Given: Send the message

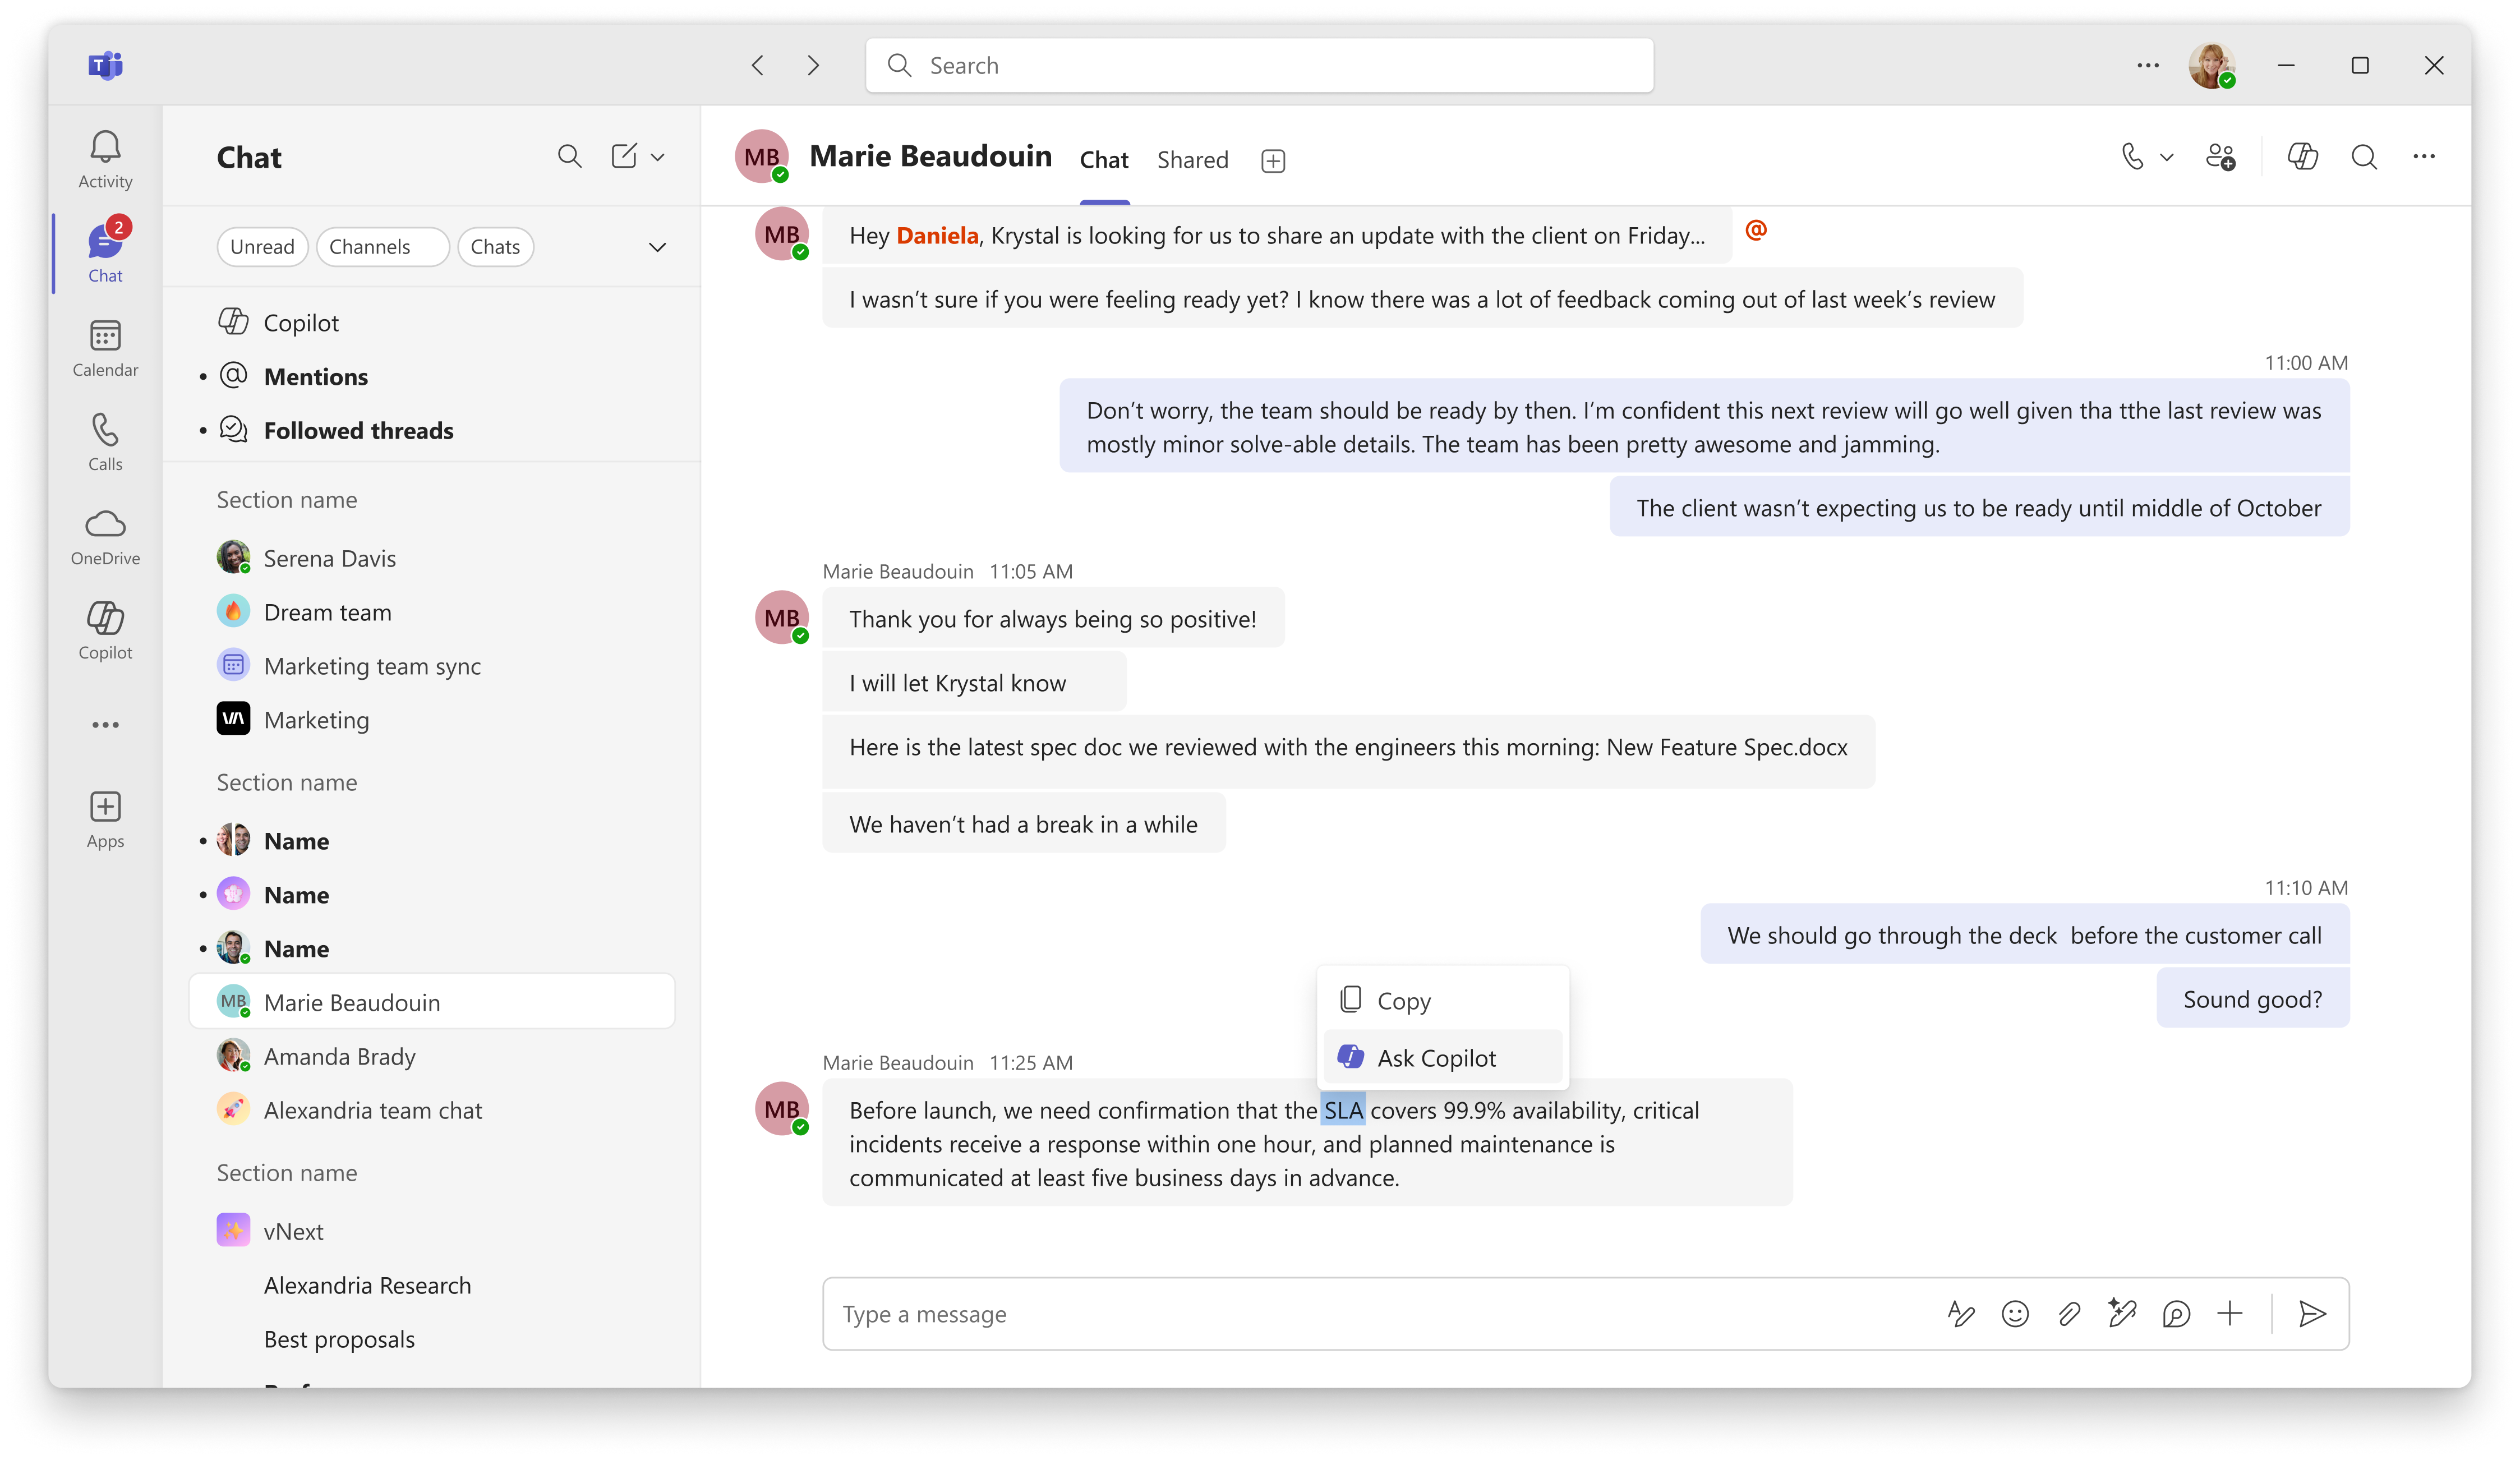Looking at the screenshot, I should point(2312,1314).
